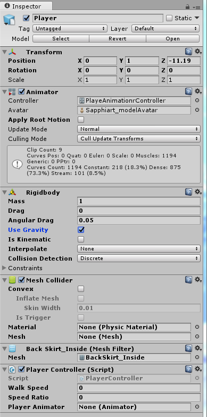Screen dimensions: 207x417
Task: Open Rigidbody component gear menu
Action: tap(198, 192)
